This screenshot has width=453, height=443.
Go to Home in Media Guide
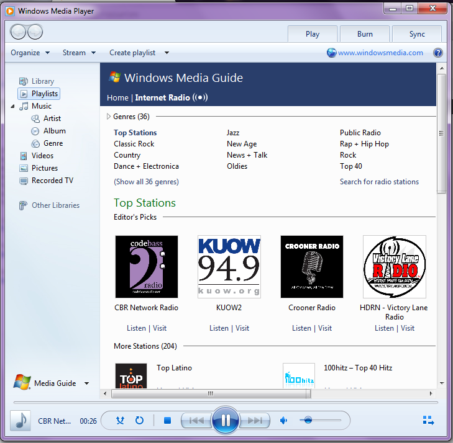(x=117, y=98)
